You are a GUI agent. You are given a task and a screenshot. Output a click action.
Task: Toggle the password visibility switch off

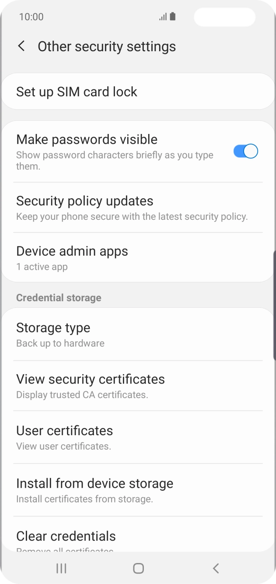tap(245, 151)
